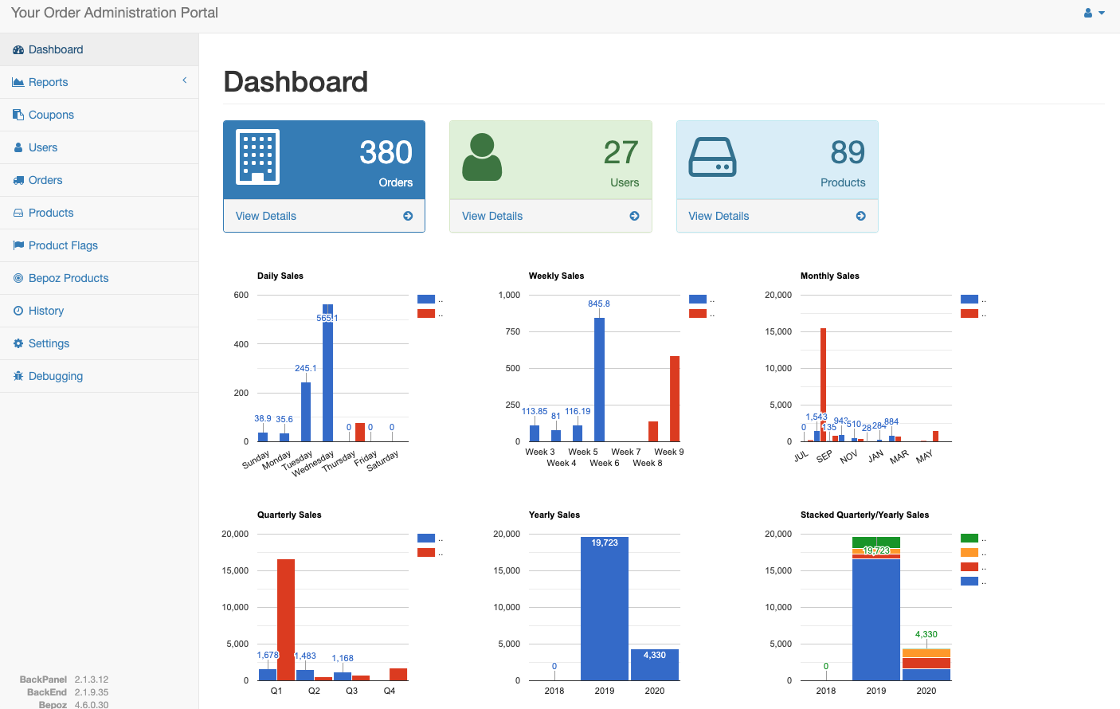Click the arrow icon in Users View Details

coord(634,216)
